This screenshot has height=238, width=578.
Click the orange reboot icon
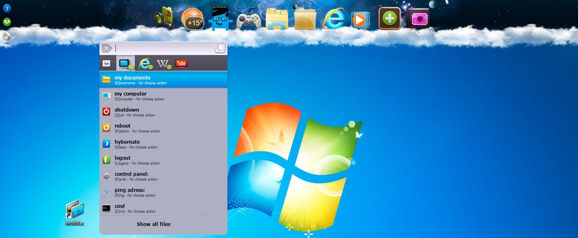click(106, 128)
